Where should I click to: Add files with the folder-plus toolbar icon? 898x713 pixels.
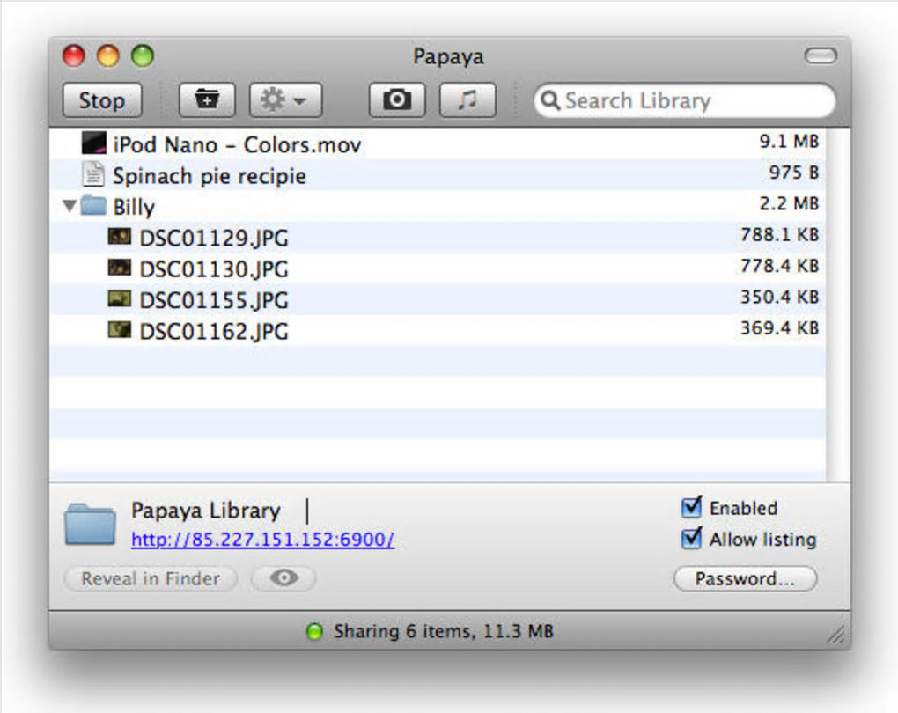207,100
